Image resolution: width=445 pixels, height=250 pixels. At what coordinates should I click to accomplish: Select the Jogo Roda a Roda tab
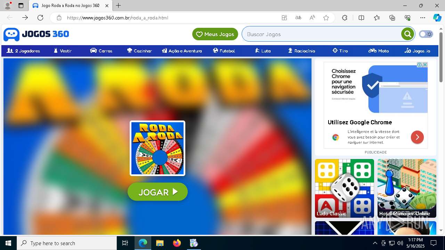71,6
